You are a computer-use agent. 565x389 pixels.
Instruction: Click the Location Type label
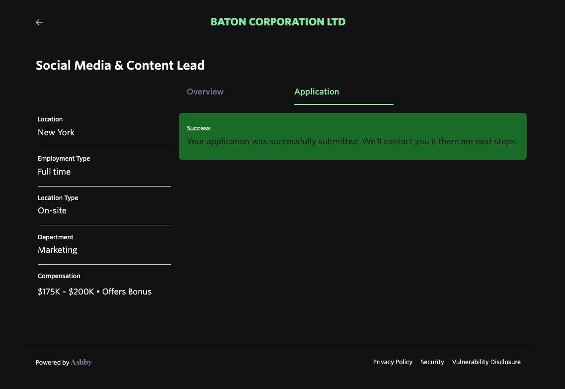pos(58,198)
